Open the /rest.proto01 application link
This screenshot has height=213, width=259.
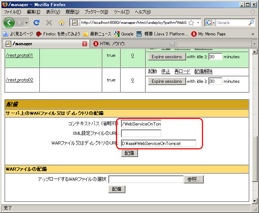[20, 55]
